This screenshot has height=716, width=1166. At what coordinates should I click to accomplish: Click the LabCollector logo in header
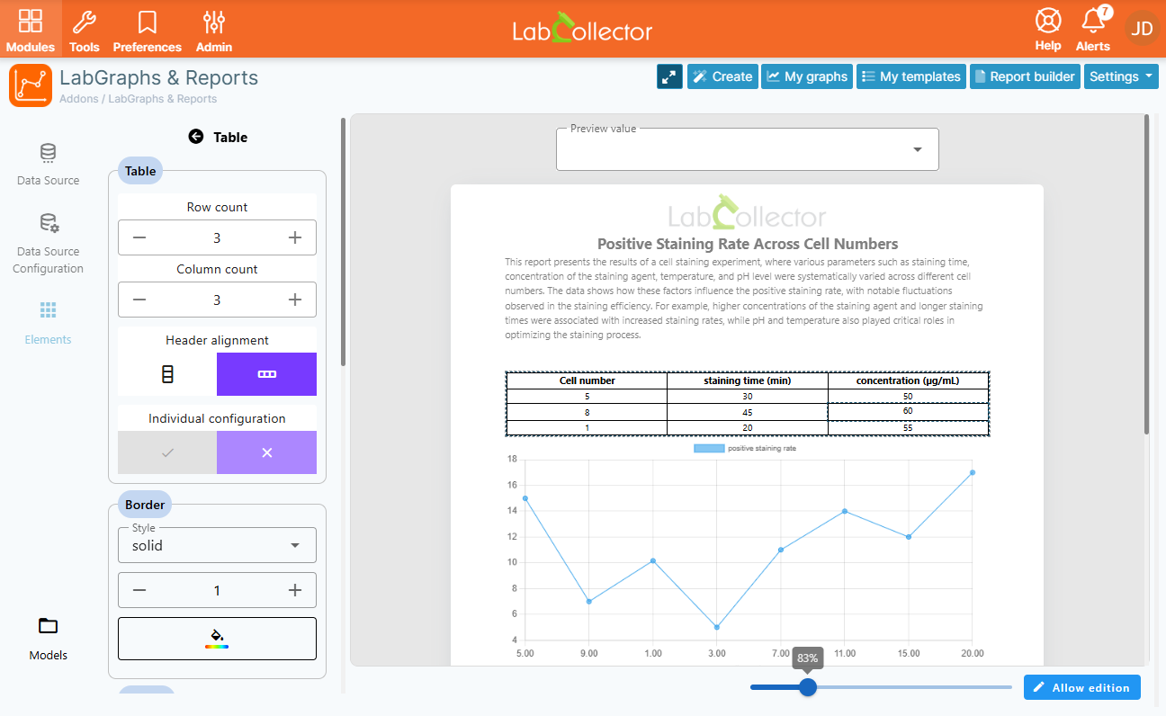pos(583,30)
